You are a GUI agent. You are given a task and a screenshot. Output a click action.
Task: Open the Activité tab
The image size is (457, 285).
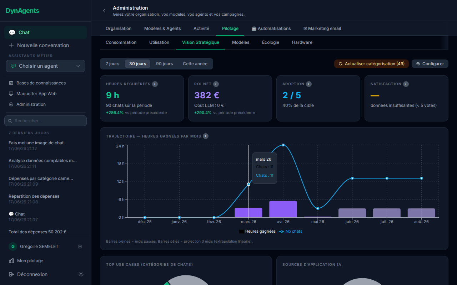pyautogui.click(x=201, y=28)
